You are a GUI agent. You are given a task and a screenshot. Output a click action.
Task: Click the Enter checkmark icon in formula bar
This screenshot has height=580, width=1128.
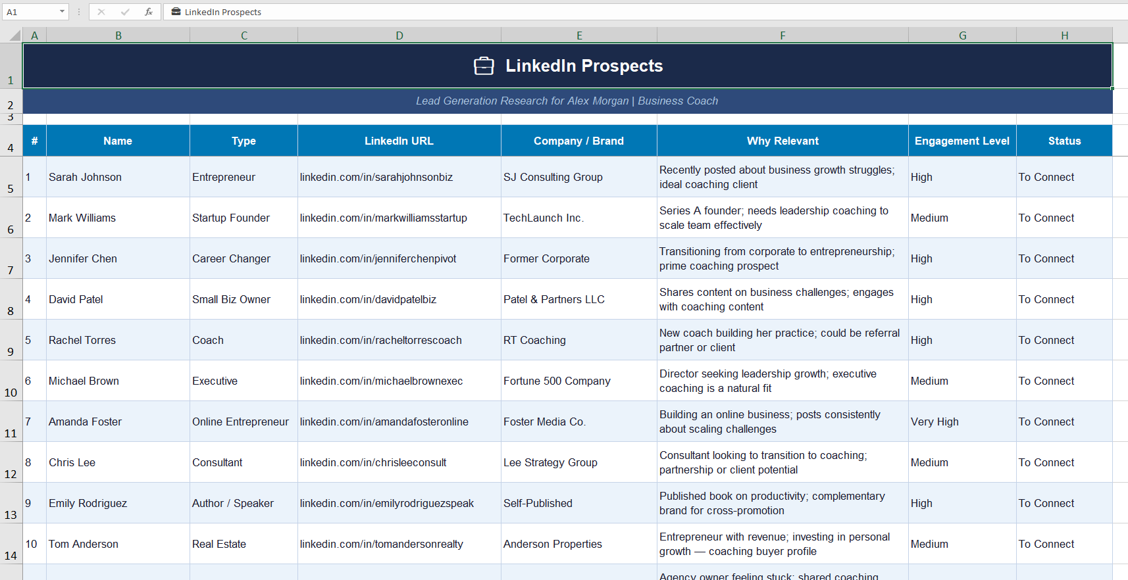click(x=125, y=12)
